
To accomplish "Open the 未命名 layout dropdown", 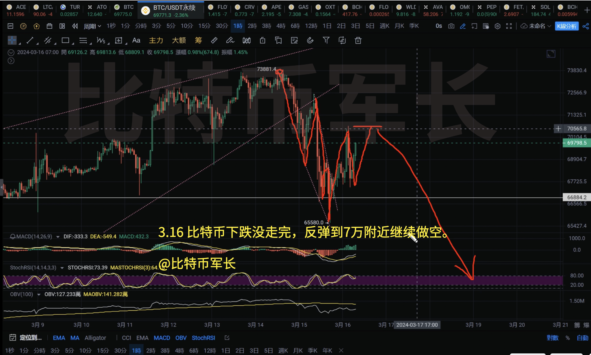I will pos(536,26).
